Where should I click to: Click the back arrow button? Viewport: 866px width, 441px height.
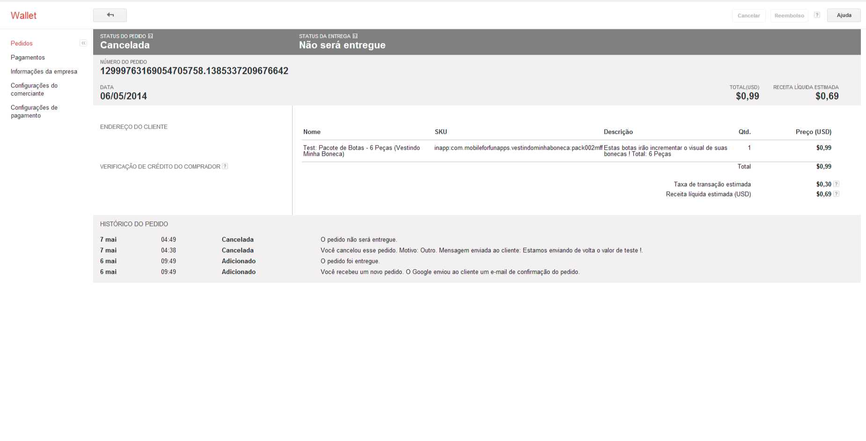(110, 15)
